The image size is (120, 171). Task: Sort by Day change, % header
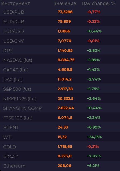[x=99, y=3]
